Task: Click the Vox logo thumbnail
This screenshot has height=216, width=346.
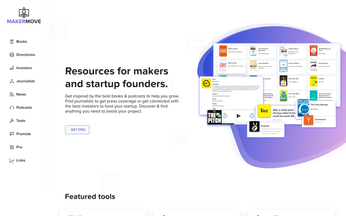Action: [264, 111]
